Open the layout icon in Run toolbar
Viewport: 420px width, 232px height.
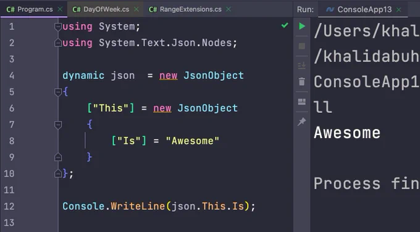(x=302, y=102)
